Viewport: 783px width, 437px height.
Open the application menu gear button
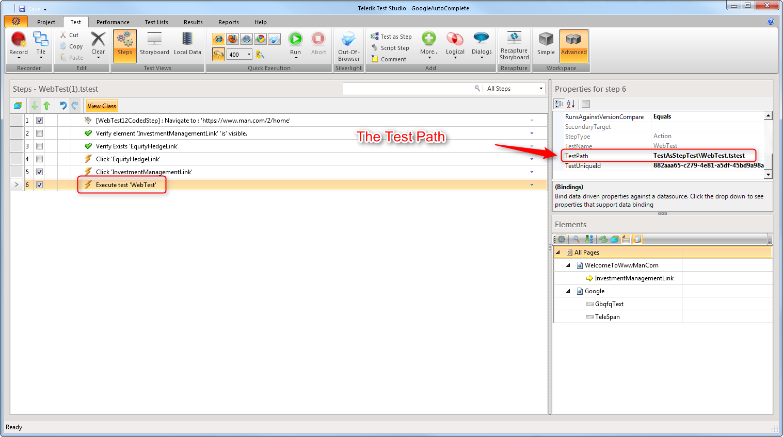coord(16,21)
